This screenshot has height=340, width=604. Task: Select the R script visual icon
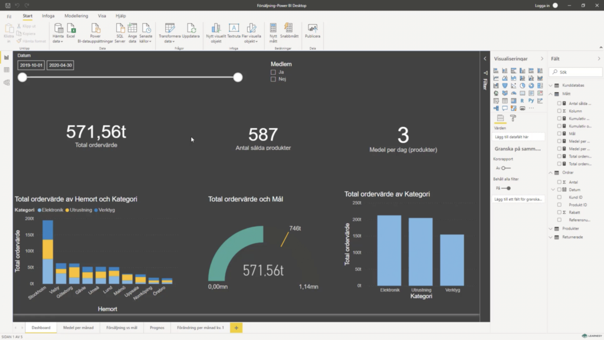pyautogui.click(x=523, y=100)
